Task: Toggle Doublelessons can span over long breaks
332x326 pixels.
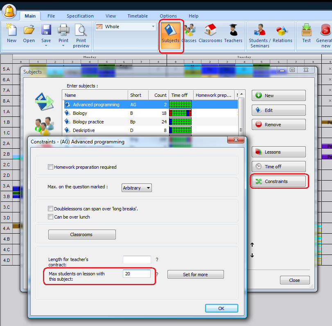Action: [x=51, y=209]
